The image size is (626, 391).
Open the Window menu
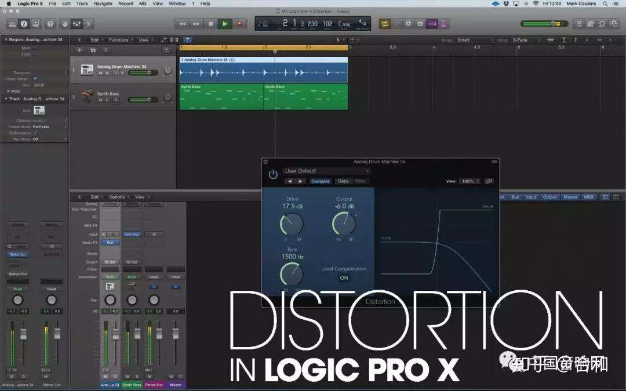[177, 3]
